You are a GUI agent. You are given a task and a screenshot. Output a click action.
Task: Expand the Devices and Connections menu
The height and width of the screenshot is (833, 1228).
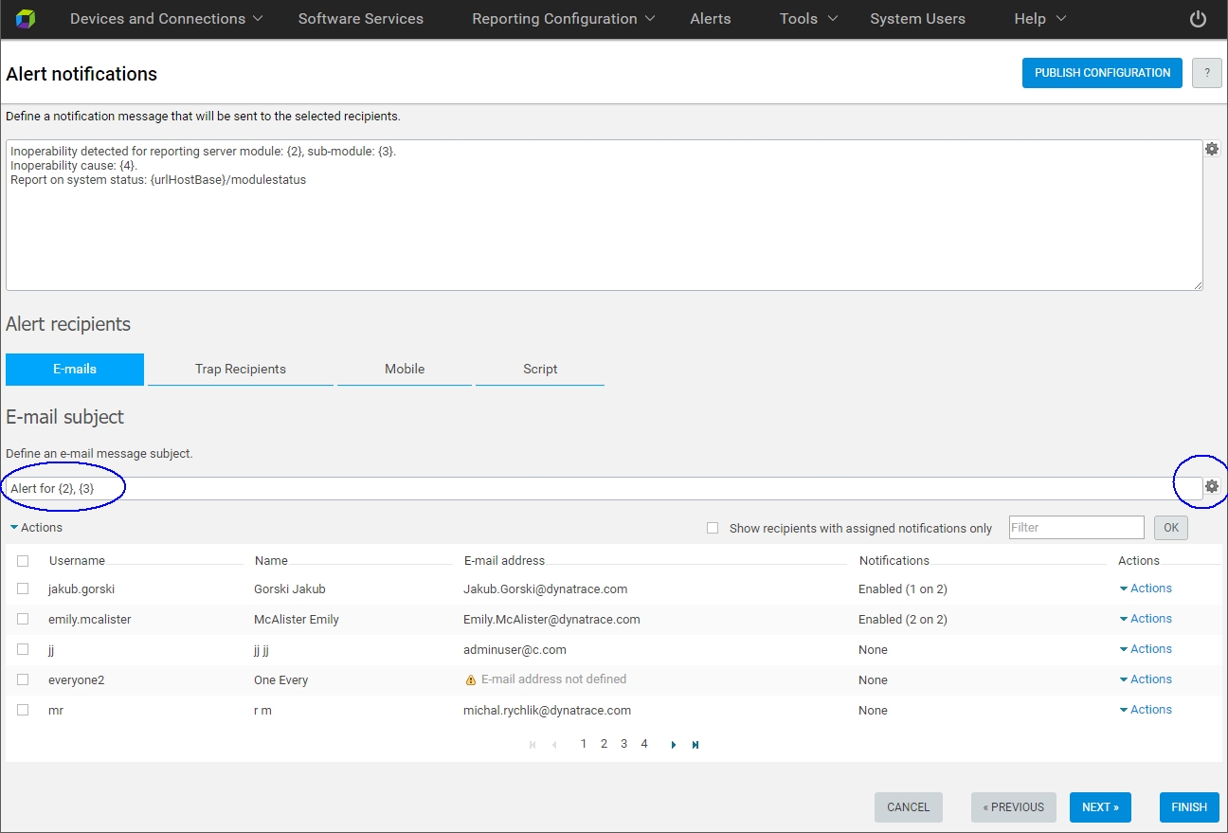click(x=167, y=19)
